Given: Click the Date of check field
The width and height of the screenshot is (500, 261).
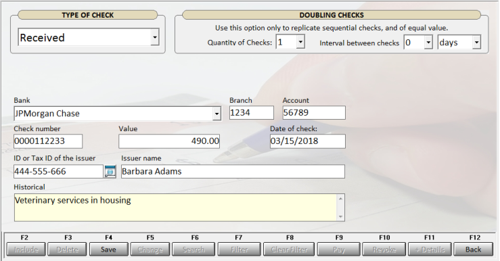Looking at the screenshot, I should (x=307, y=141).
